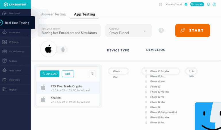Select the Kraken app entry
The image size is (221, 130).
[x=68, y=100]
